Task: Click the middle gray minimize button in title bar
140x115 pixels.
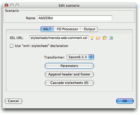Action: [12, 5]
